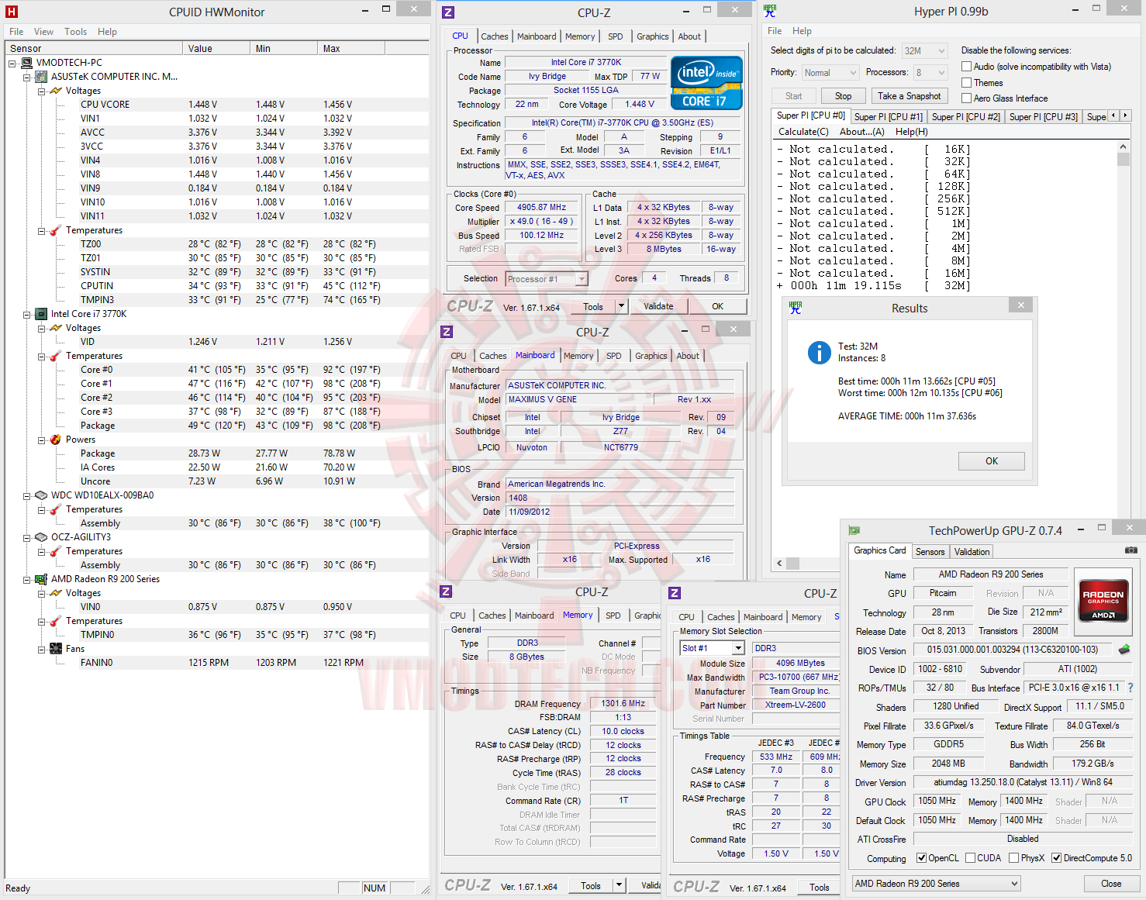Open the Tools menu in HWMonitor

pos(75,32)
